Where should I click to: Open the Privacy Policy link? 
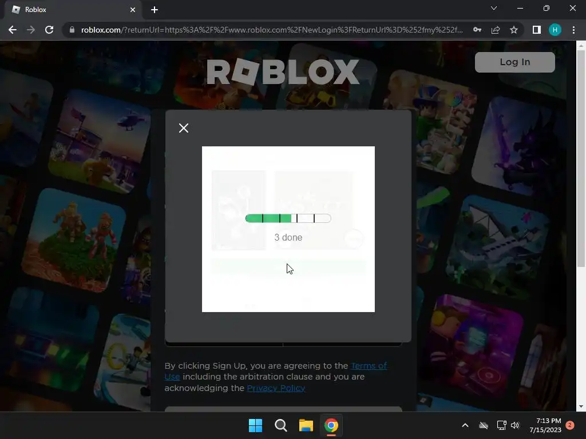click(x=276, y=388)
